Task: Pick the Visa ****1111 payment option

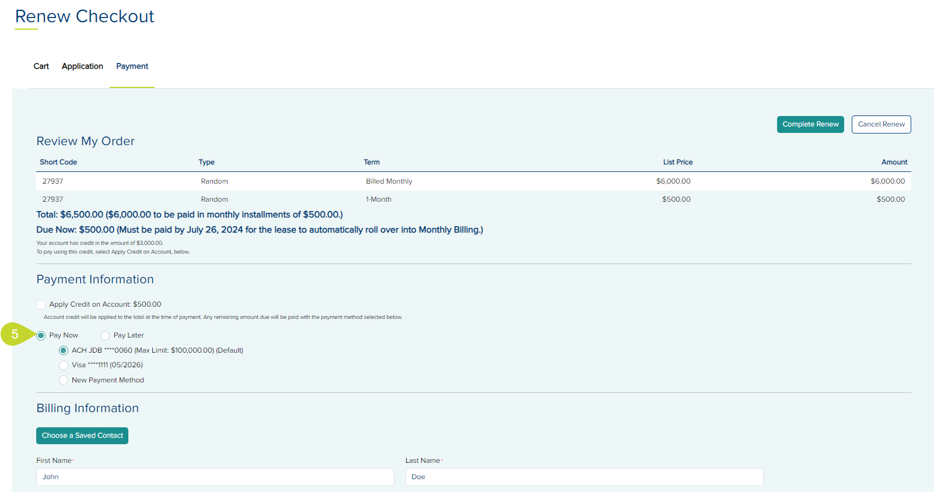Action: coord(64,366)
